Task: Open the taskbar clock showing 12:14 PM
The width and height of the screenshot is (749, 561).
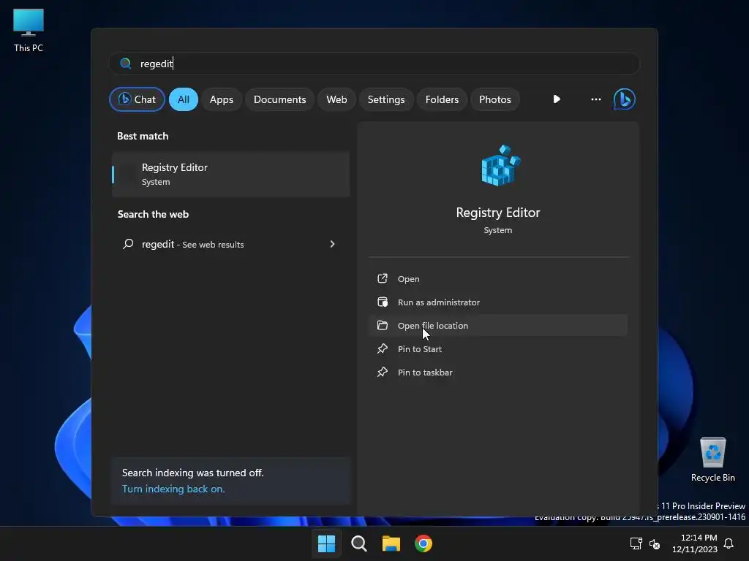Action: (x=695, y=543)
